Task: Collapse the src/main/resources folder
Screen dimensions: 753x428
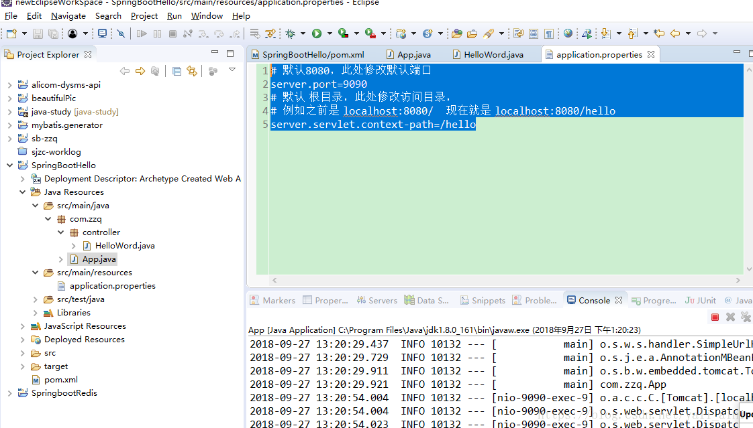Action: pyautogui.click(x=36, y=273)
